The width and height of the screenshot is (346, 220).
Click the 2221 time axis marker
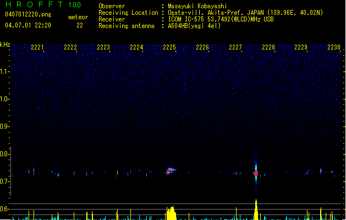click(37, 47)
